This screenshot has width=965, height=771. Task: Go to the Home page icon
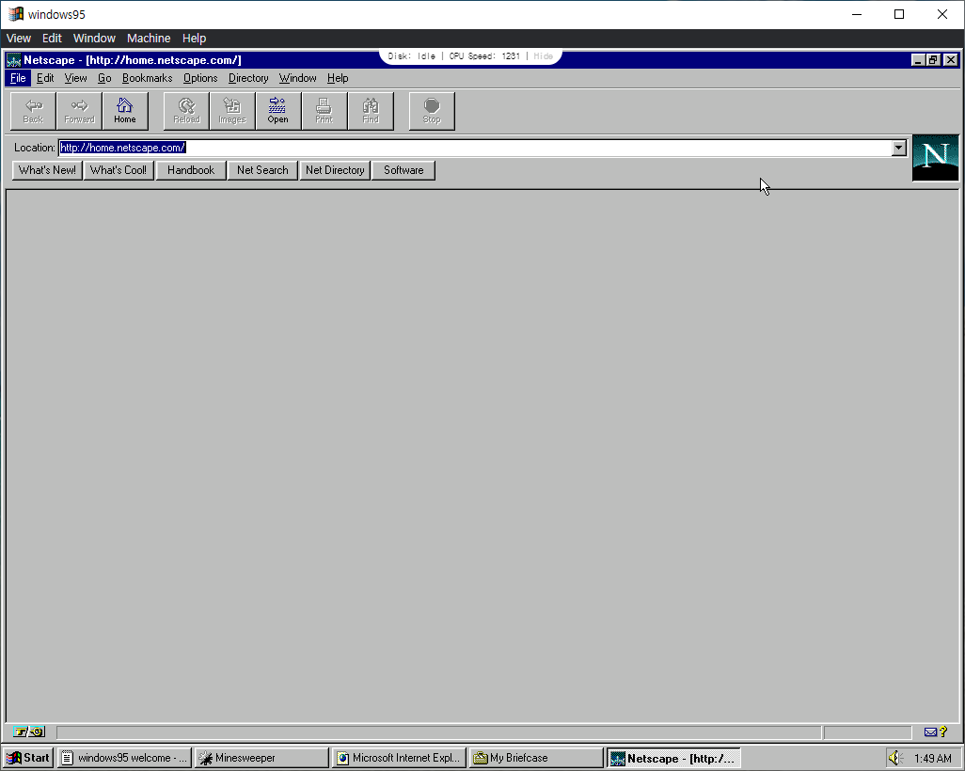pos(125,111)
